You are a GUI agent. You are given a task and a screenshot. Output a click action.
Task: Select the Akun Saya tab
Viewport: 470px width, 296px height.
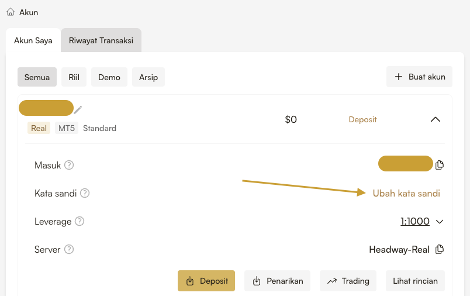pos(33,40)
